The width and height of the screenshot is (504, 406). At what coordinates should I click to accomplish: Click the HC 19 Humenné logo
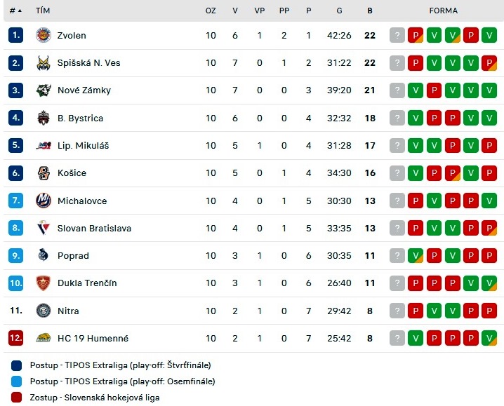point(44,338)
